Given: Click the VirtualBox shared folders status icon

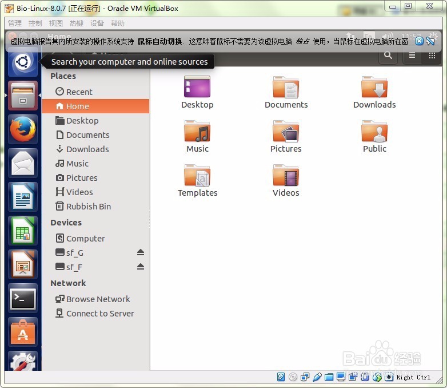Looking at the screenshot, I should coord(329,377).
